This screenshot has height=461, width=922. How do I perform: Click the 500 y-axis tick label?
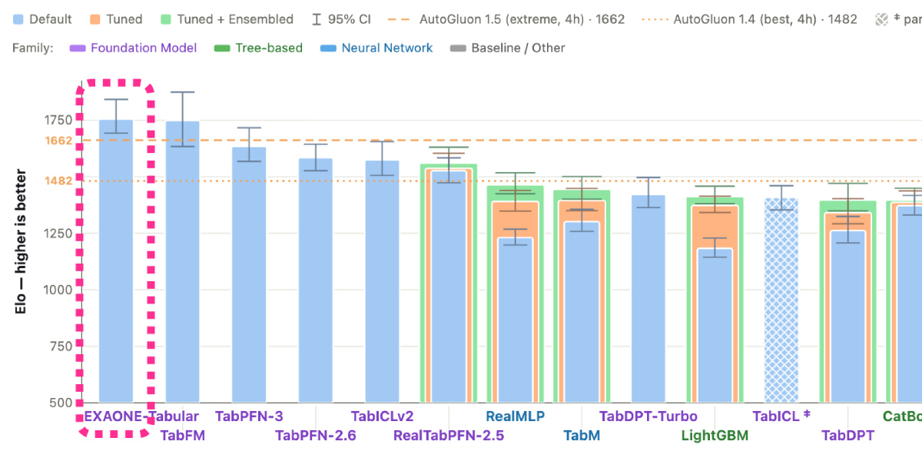(x=61, y=403)
